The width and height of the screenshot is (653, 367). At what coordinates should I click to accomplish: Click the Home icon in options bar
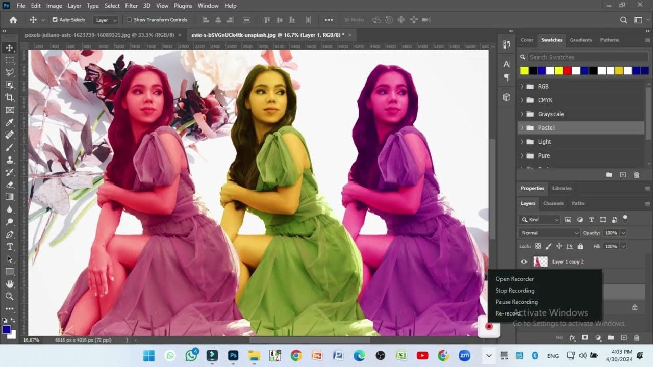(x=13, y=20)
